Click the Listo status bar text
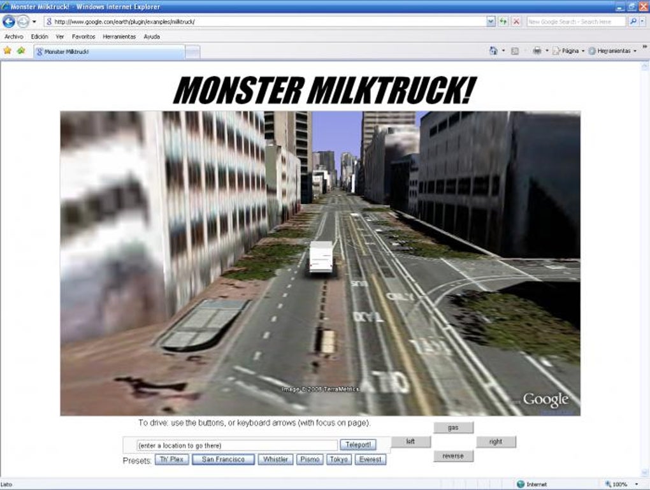Screen dimensions: 650x490 pos(6,484)
